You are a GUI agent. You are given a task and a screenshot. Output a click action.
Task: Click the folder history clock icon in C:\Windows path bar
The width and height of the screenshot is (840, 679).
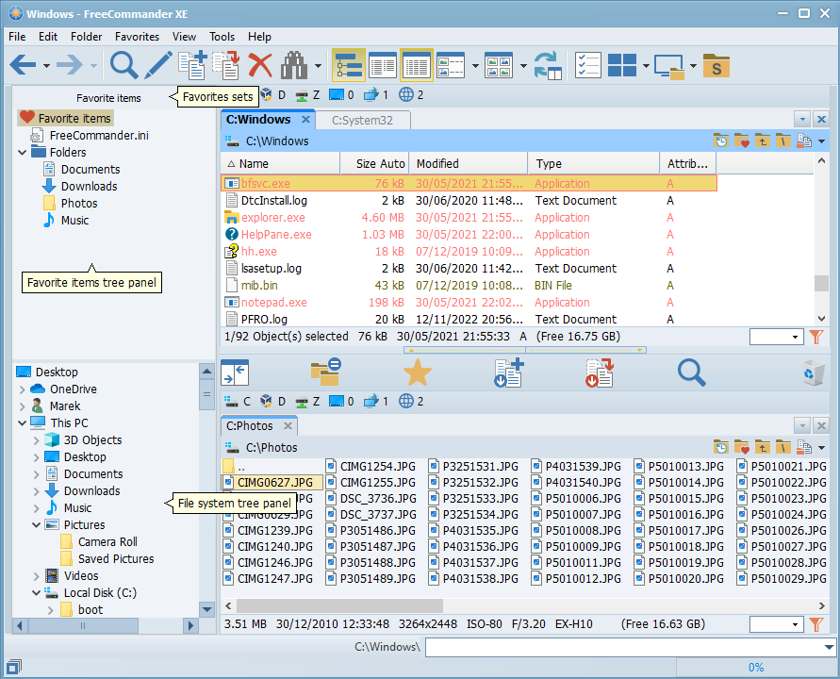pyautogui.click(x=721, y=141)
